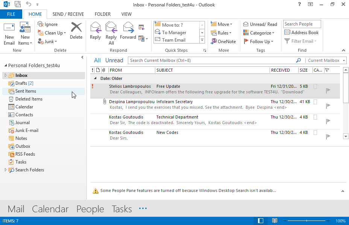Show only Unread messages
This screenshot has height=225, width=349.
pos(114,60)
